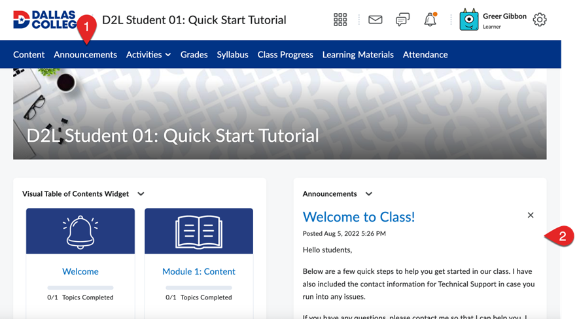
Task: Open the Syllabus navbar item
Action: point(233,54)
